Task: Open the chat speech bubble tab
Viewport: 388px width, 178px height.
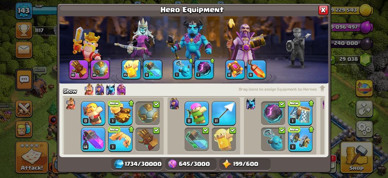Action: coord(24,80)
